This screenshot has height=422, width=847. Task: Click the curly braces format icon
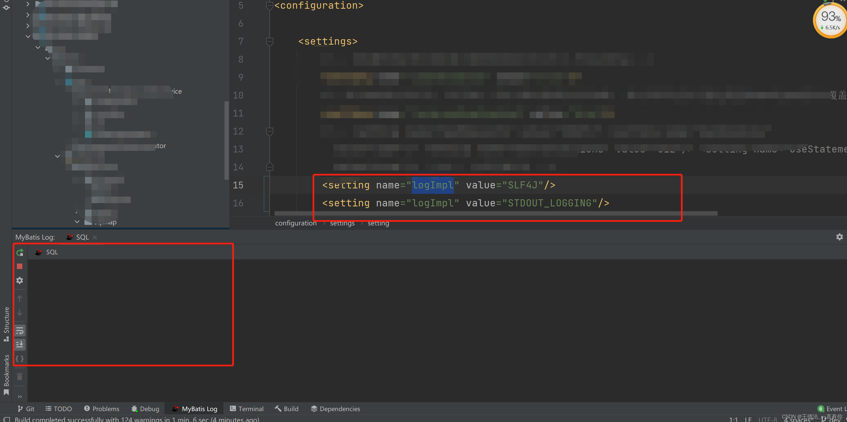20,359
